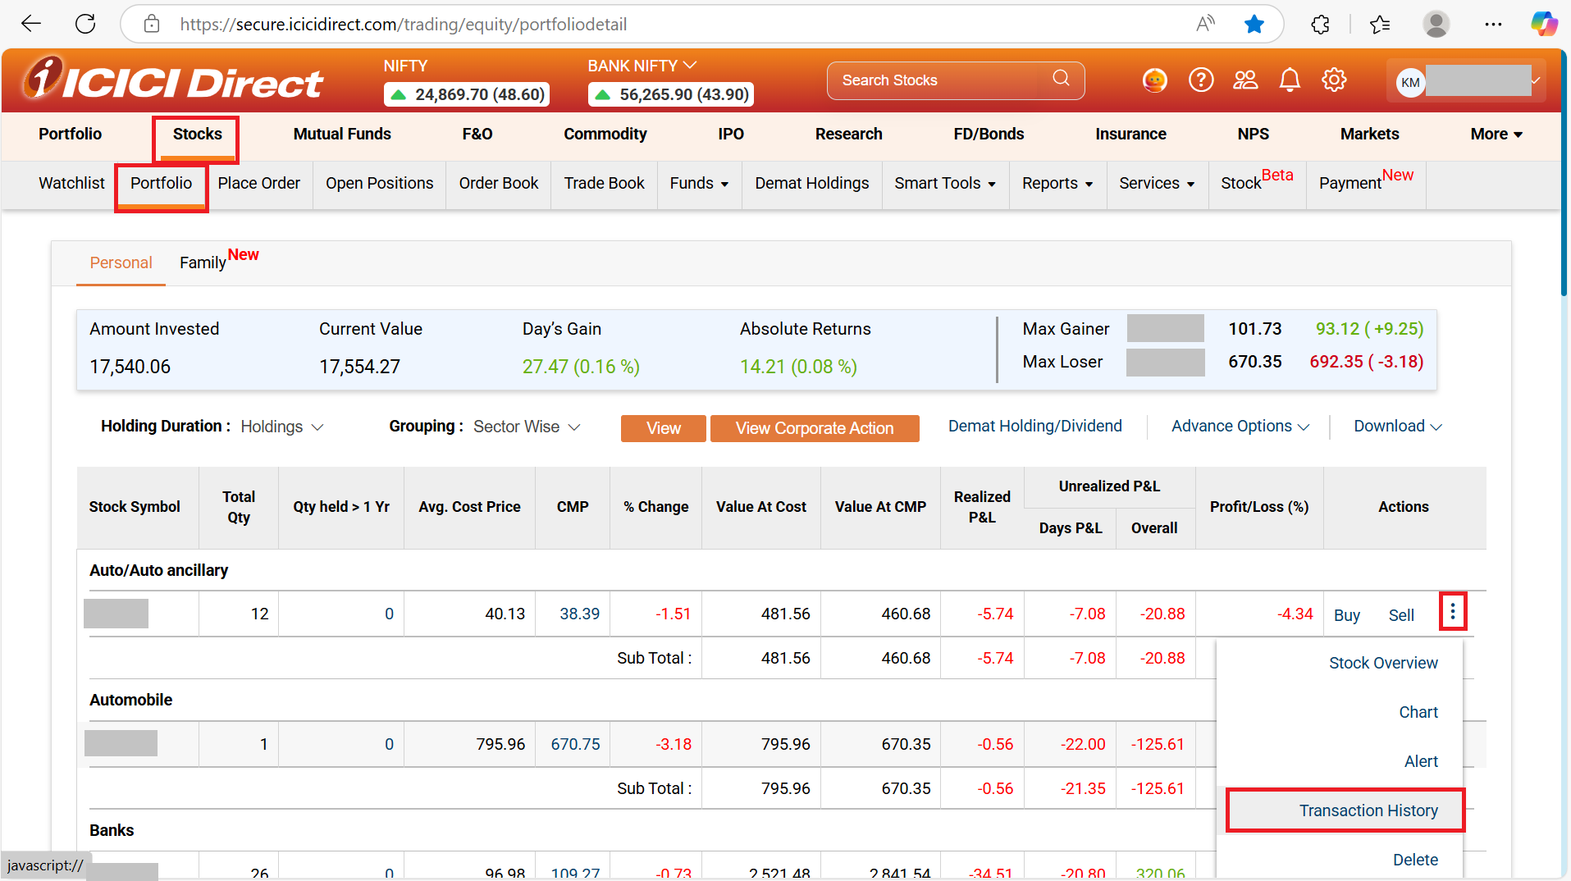Click the help question mark icon

[1201, 80]
